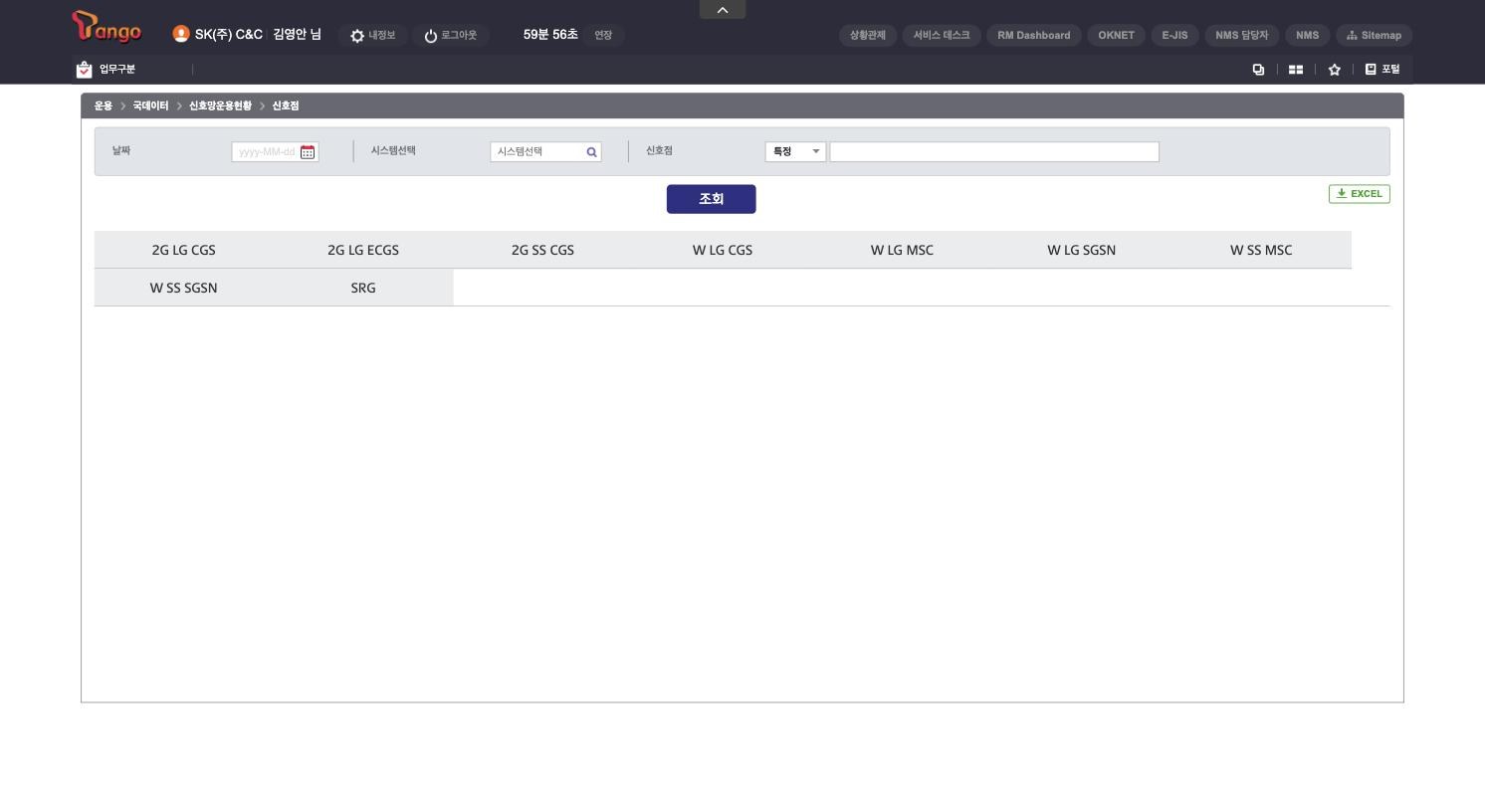Switch to the W SS SGSN tab
Viewport: 1485px width, 808px height.
[183, 288]
